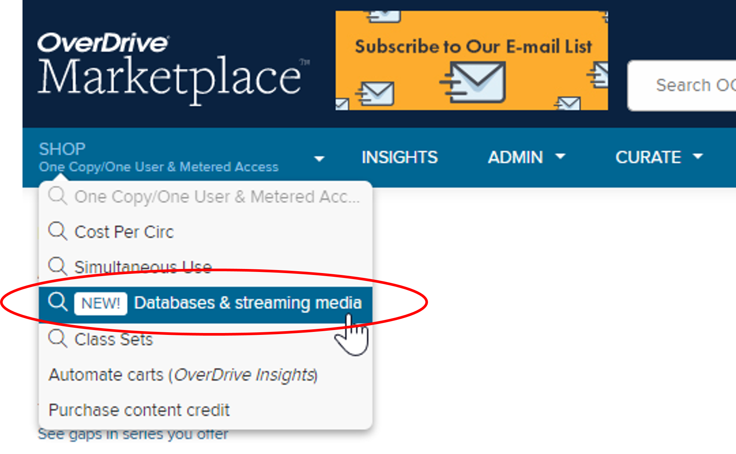This screenshot has height=454, width=736.
Task: Collapse the SHOP dropdown arrow
Action: coord(319,159)
